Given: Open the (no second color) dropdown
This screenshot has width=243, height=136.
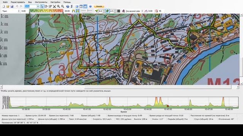Looking at the screenshot, I should coord(142,11).
